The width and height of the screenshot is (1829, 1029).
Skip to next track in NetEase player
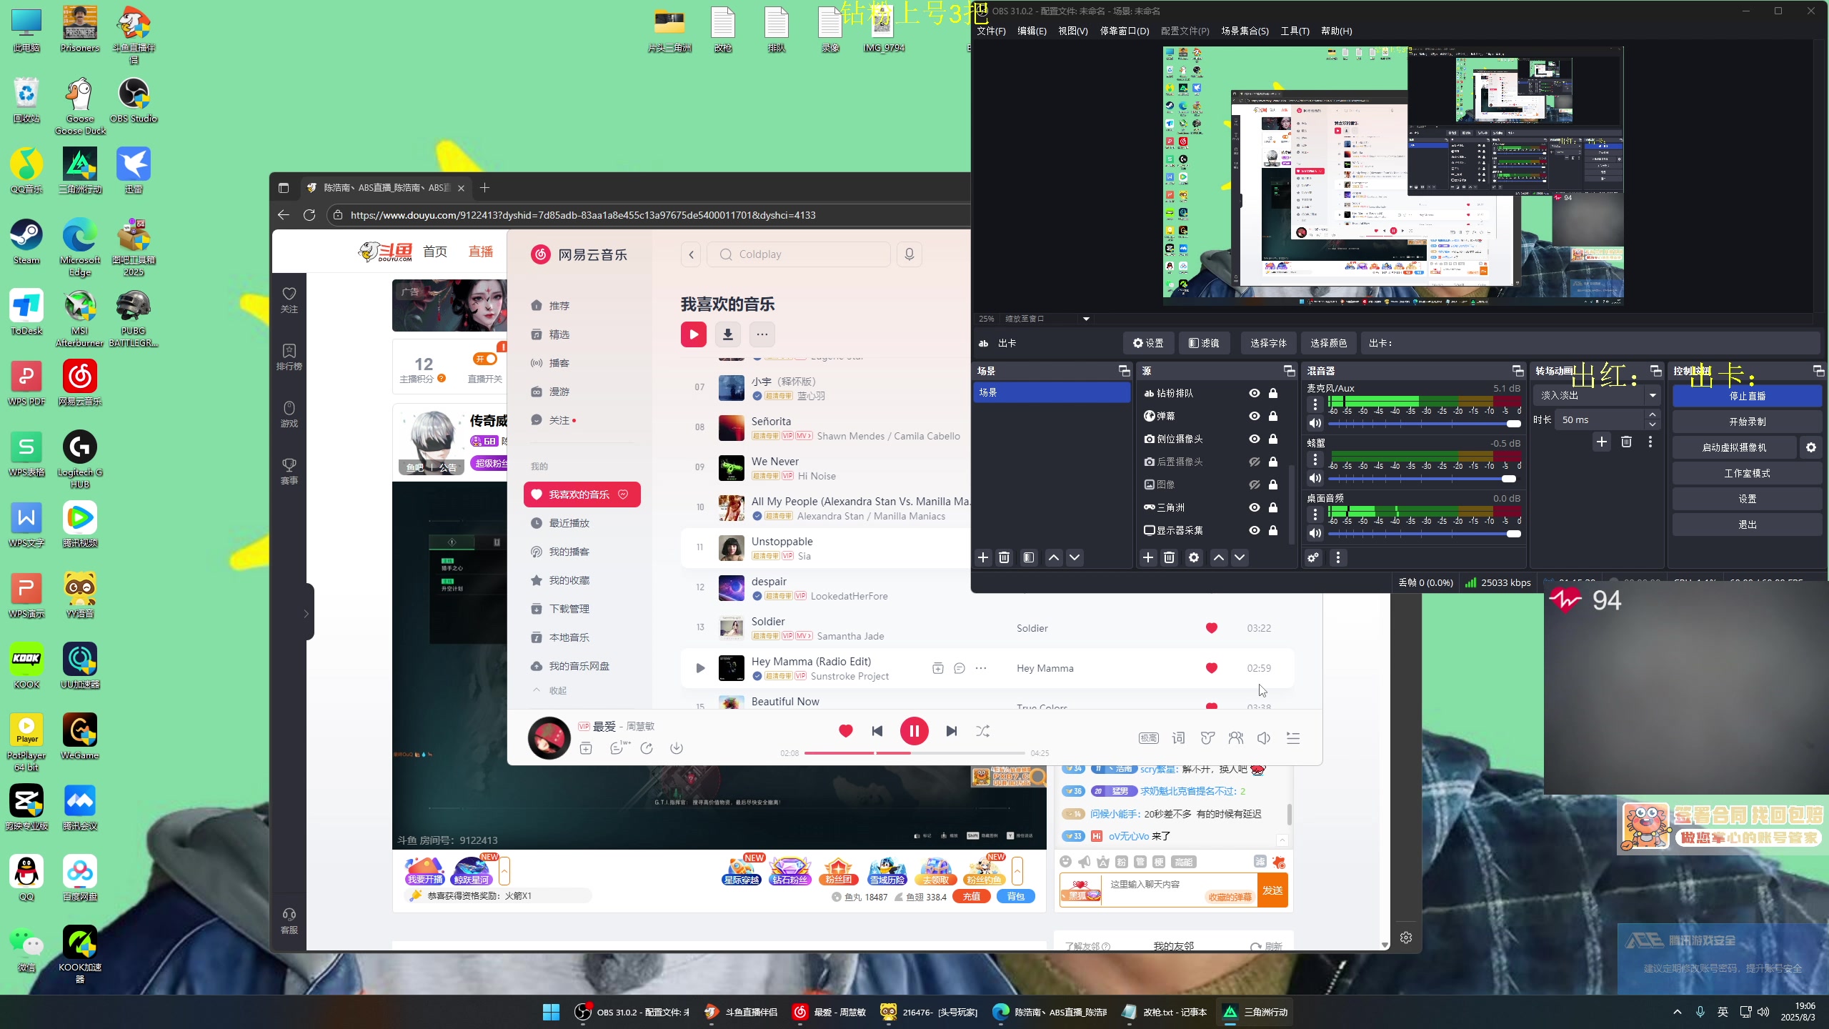pos(951,731)
